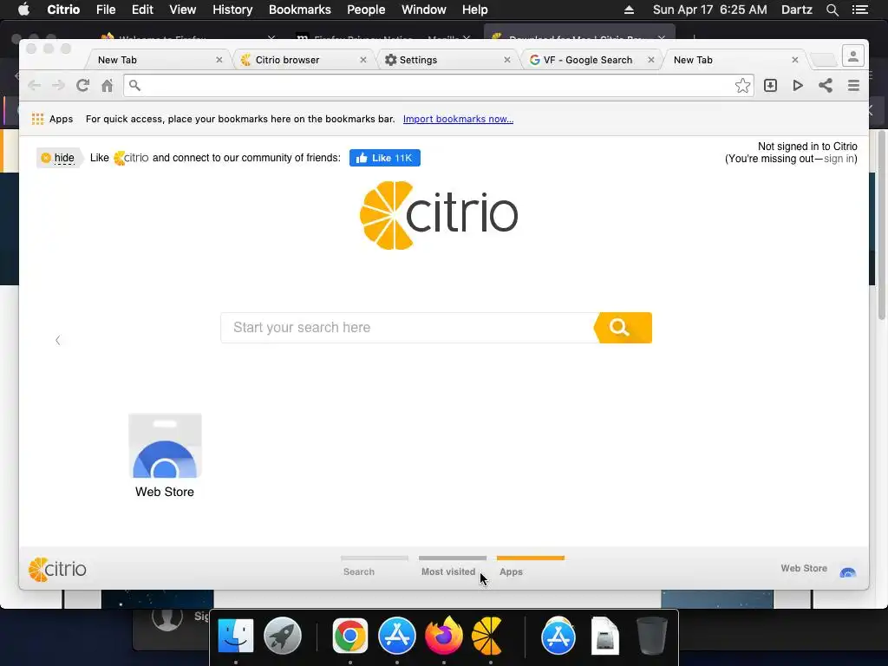Open the Citrio application menu

tap(63, 10)
